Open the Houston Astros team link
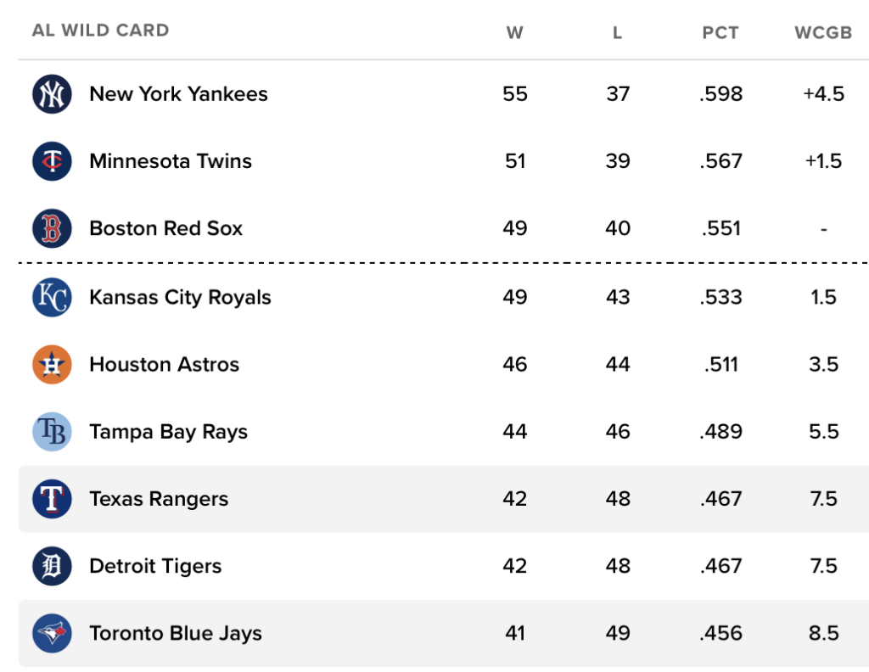869x672 pixels. point(164,365)
